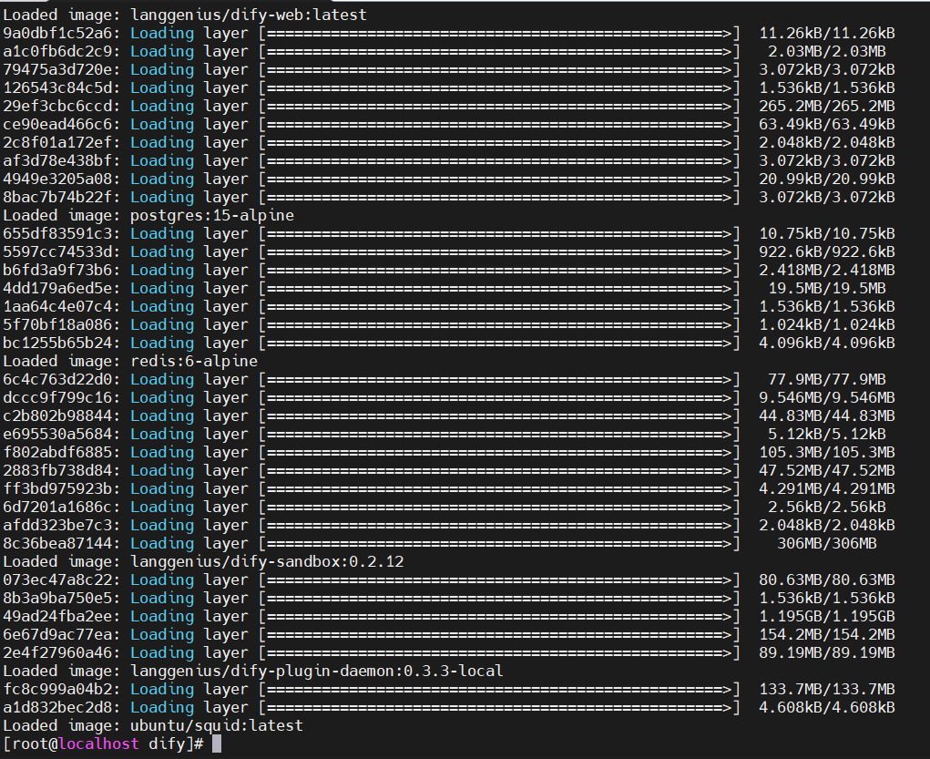Click progress bar of layer 9a0dbf1c52a6
Image resolution: width=930 pixels, height=759 pixels.
click(x=499, y=33)
